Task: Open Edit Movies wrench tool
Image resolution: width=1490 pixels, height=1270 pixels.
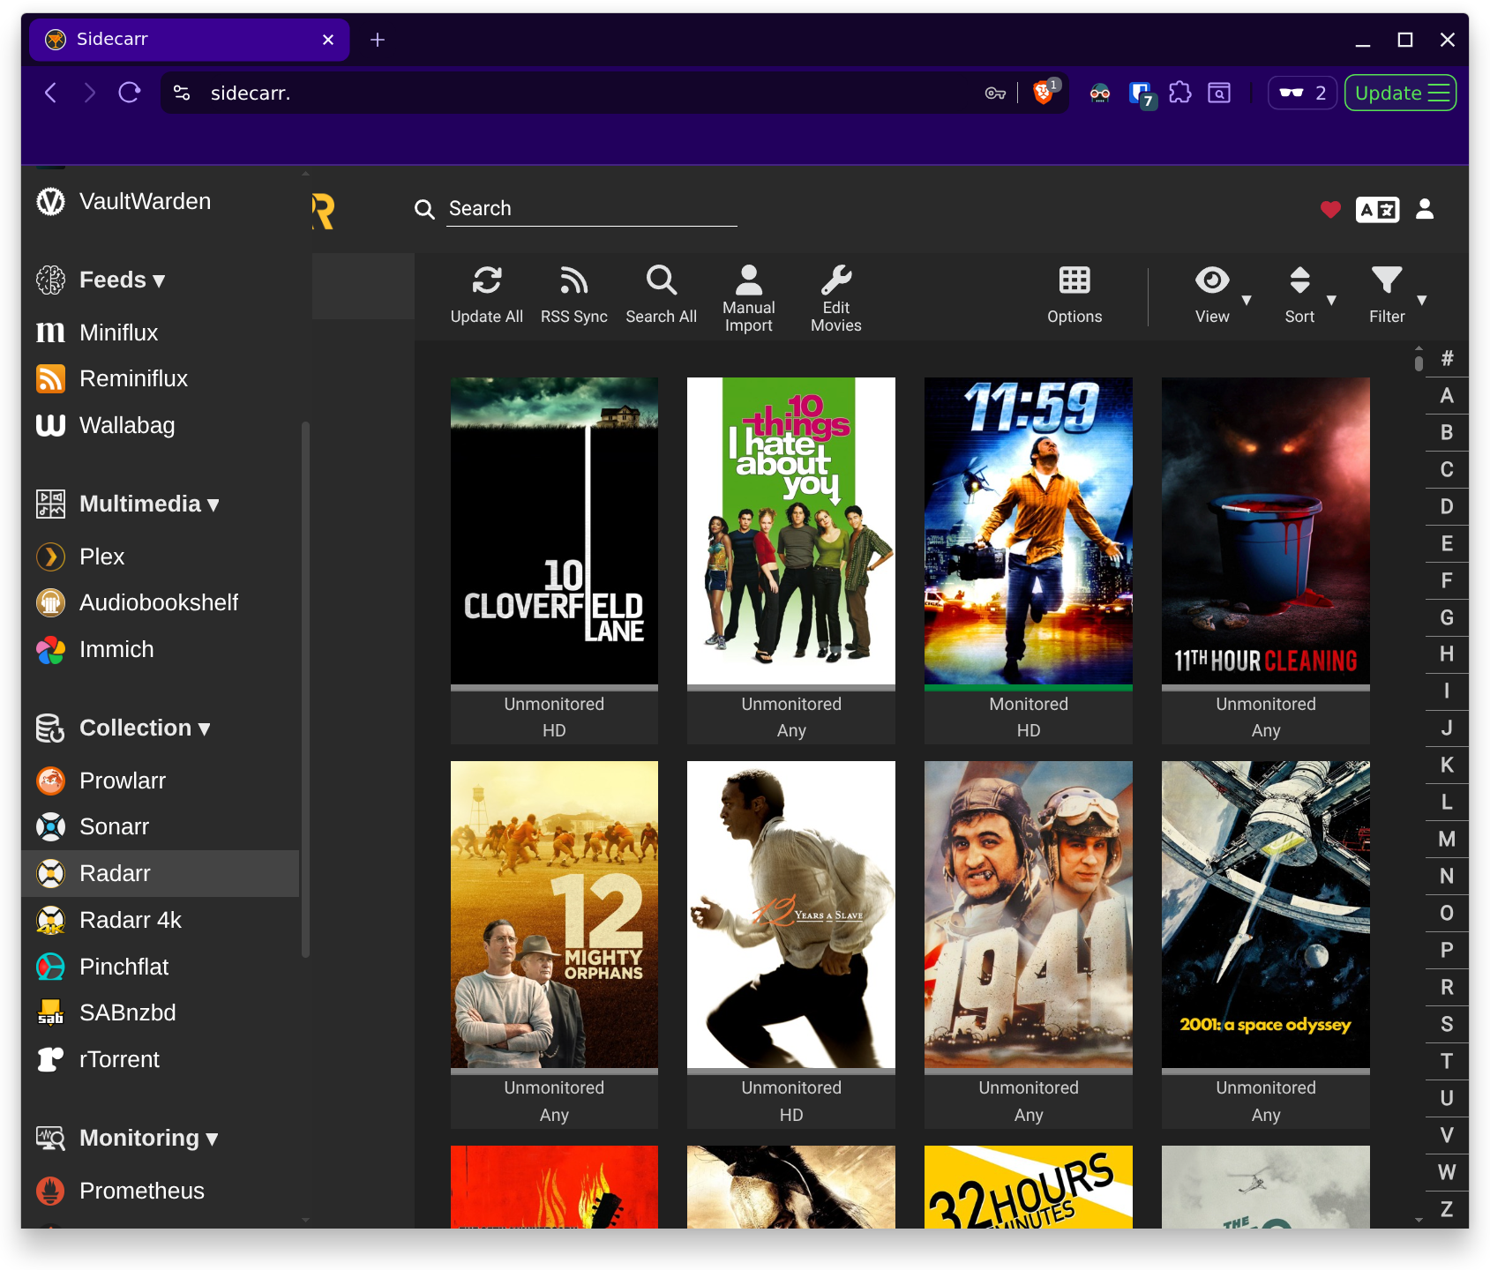Action: tap(836, 298)
